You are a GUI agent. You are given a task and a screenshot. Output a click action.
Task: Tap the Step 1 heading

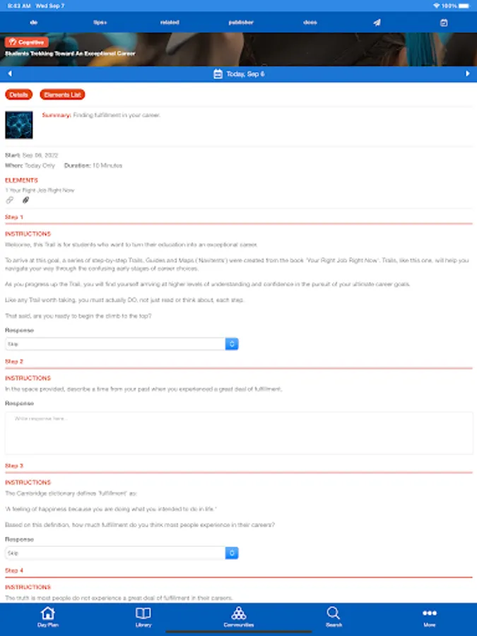pyautogui.click(x=14, y=217)
